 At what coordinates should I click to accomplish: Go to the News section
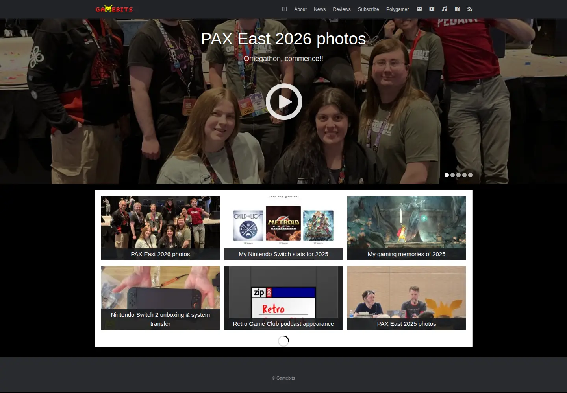coord(320,9)
